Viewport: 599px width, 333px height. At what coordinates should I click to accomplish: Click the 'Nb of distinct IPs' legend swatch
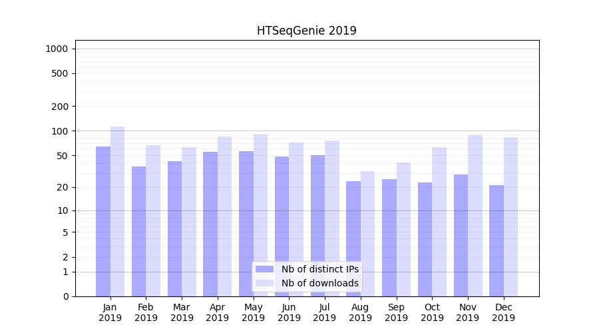(264, 269)
